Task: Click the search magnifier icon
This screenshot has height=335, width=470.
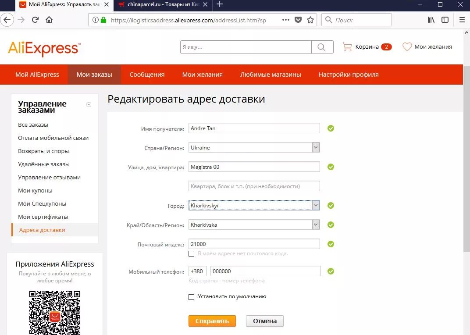Action: tap(322, 46)
